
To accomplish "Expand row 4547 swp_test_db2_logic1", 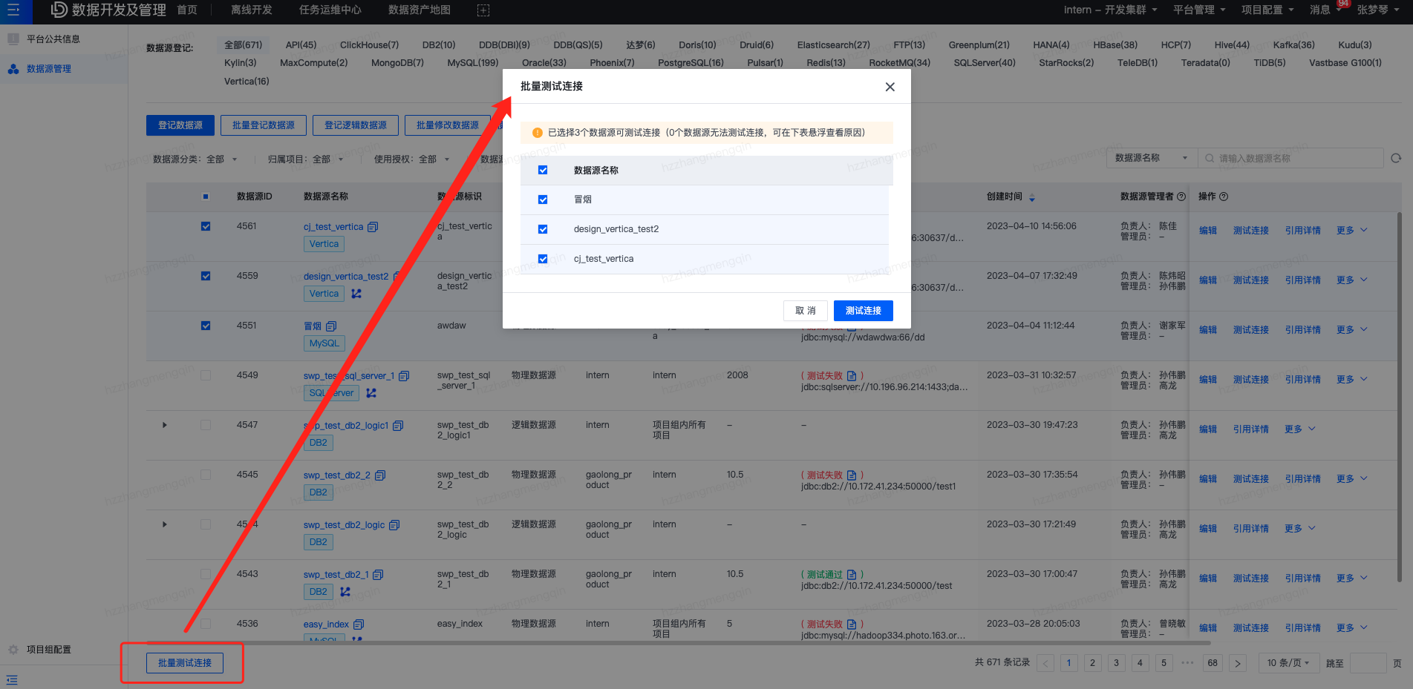I will [165, 426].
